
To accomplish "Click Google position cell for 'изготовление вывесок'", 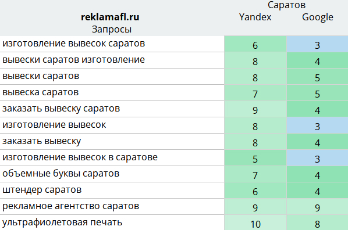I will point(317,125).
